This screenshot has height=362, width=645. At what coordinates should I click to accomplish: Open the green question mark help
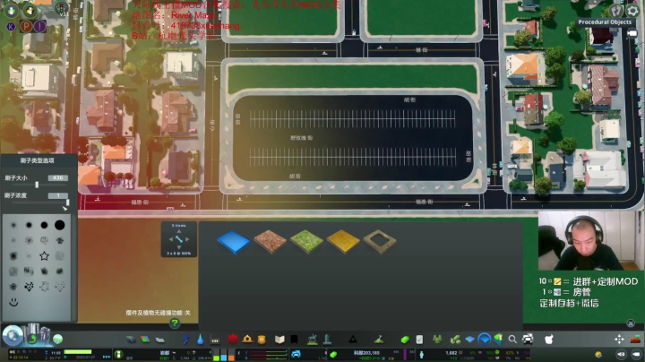tap(175, 323)
